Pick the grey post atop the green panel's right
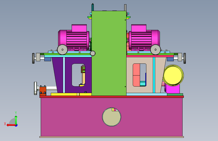Image resolution: width=218 pixels, height=141 pixels. (x=125, y=8)
